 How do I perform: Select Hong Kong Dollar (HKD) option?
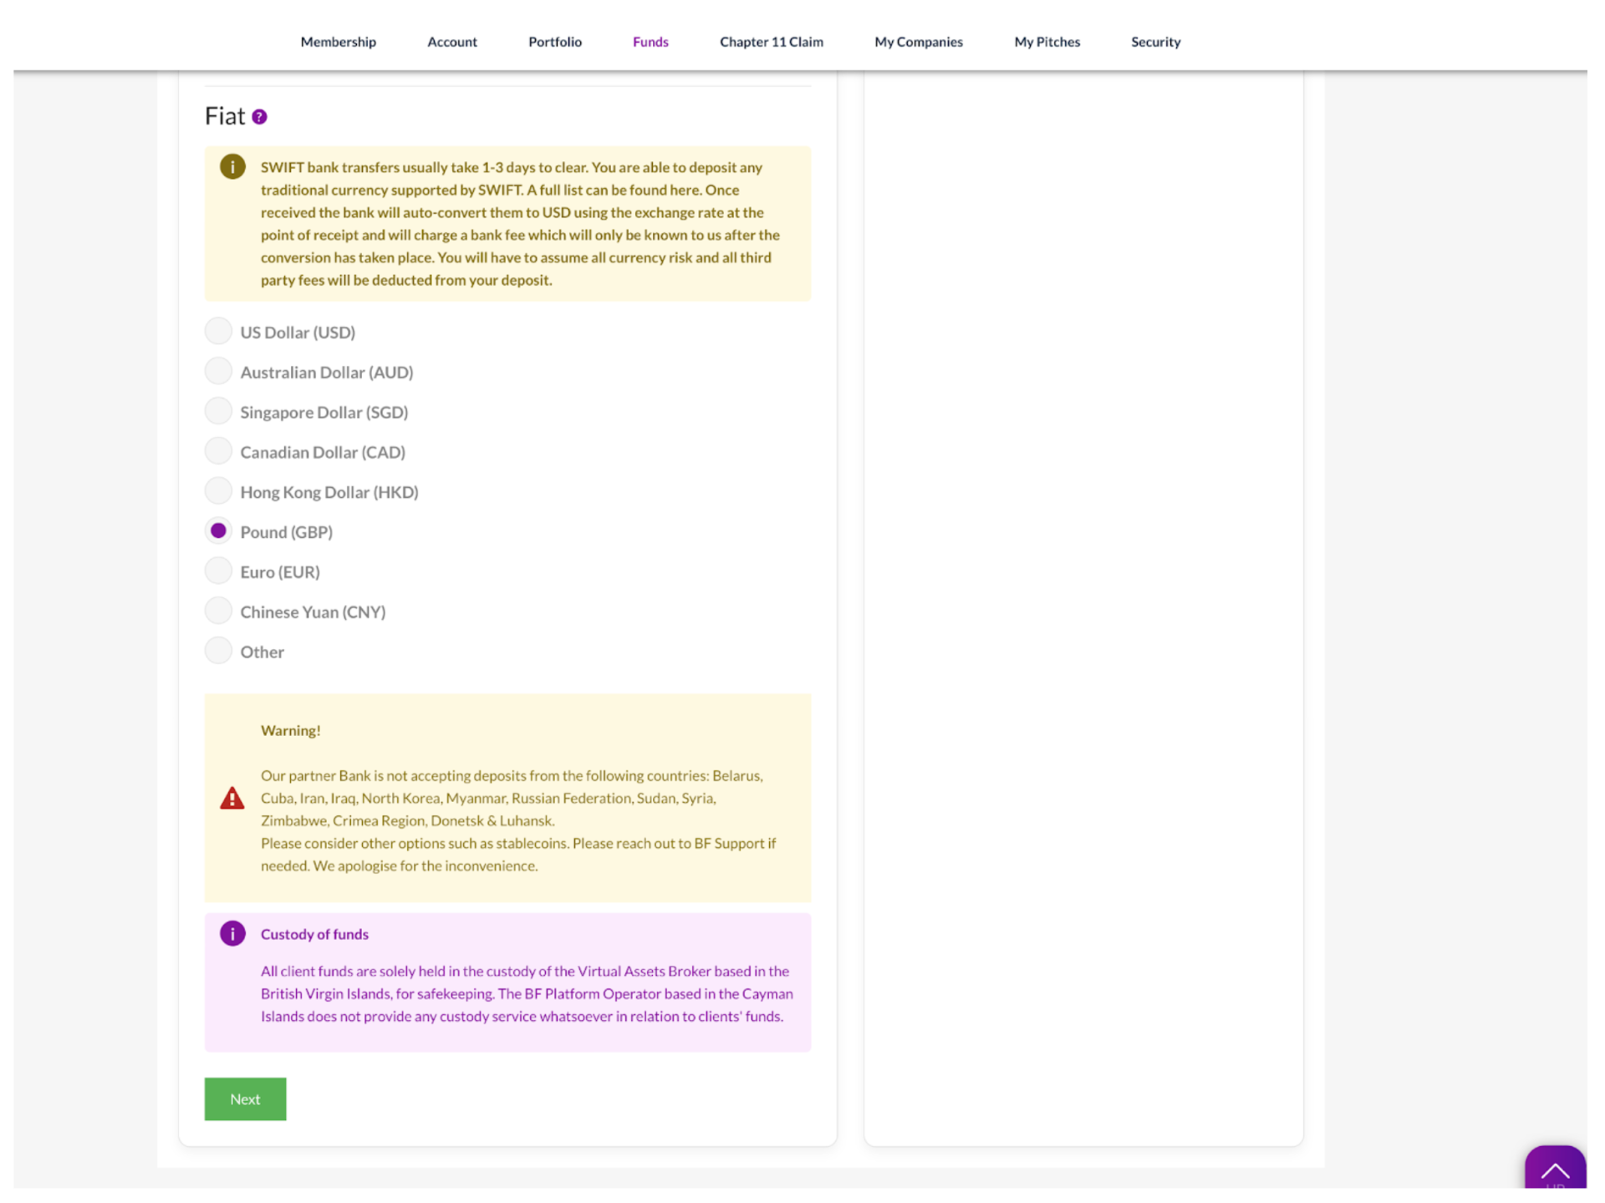218,491
